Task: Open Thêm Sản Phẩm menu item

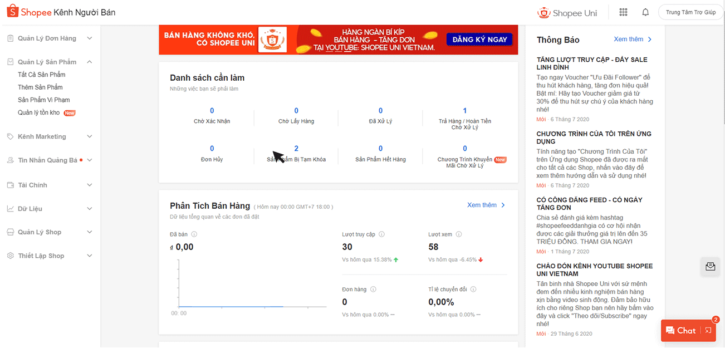Action: 40,87
